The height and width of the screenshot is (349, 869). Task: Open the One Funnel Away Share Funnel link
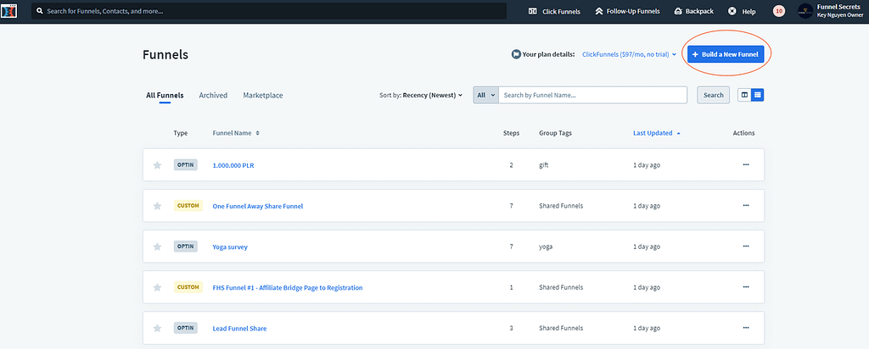pos(258,207)
